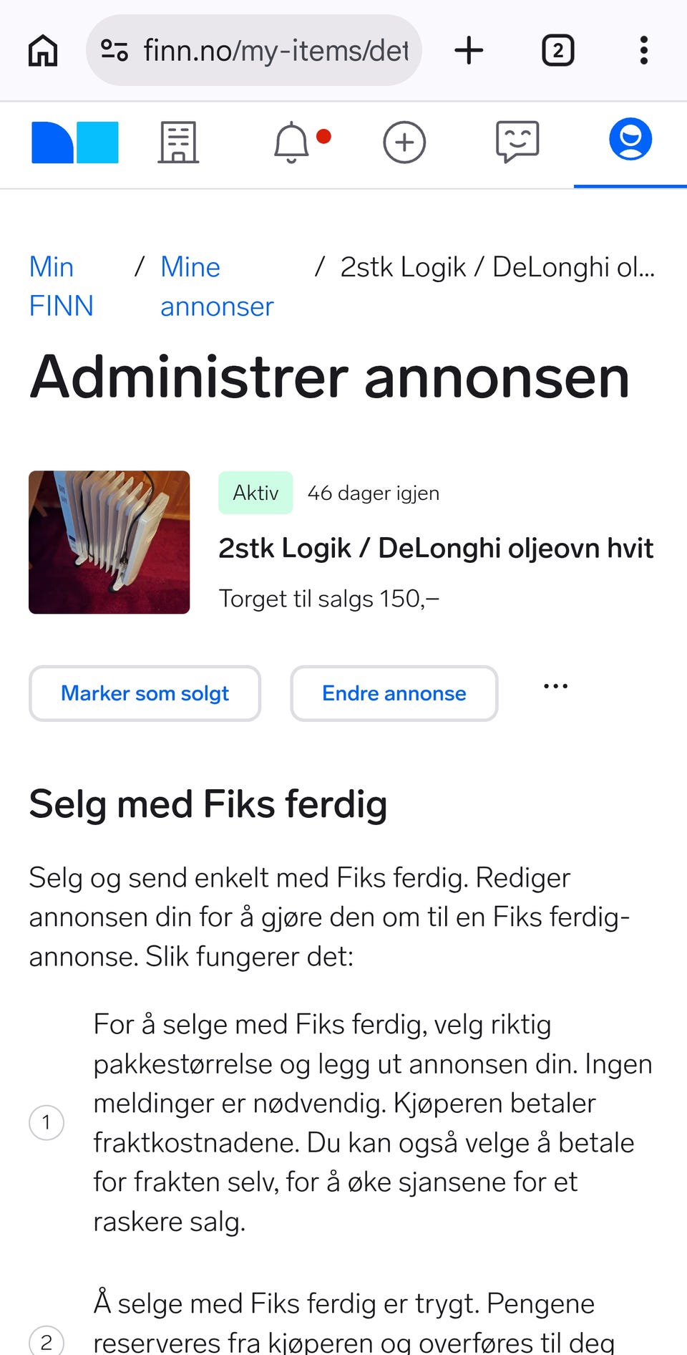Image resolution: width=687 pixels, height=1355 pixels.
Task: Open the browser three-dot overflow menu
Action: pyautogui.click(x=644, y=51)
